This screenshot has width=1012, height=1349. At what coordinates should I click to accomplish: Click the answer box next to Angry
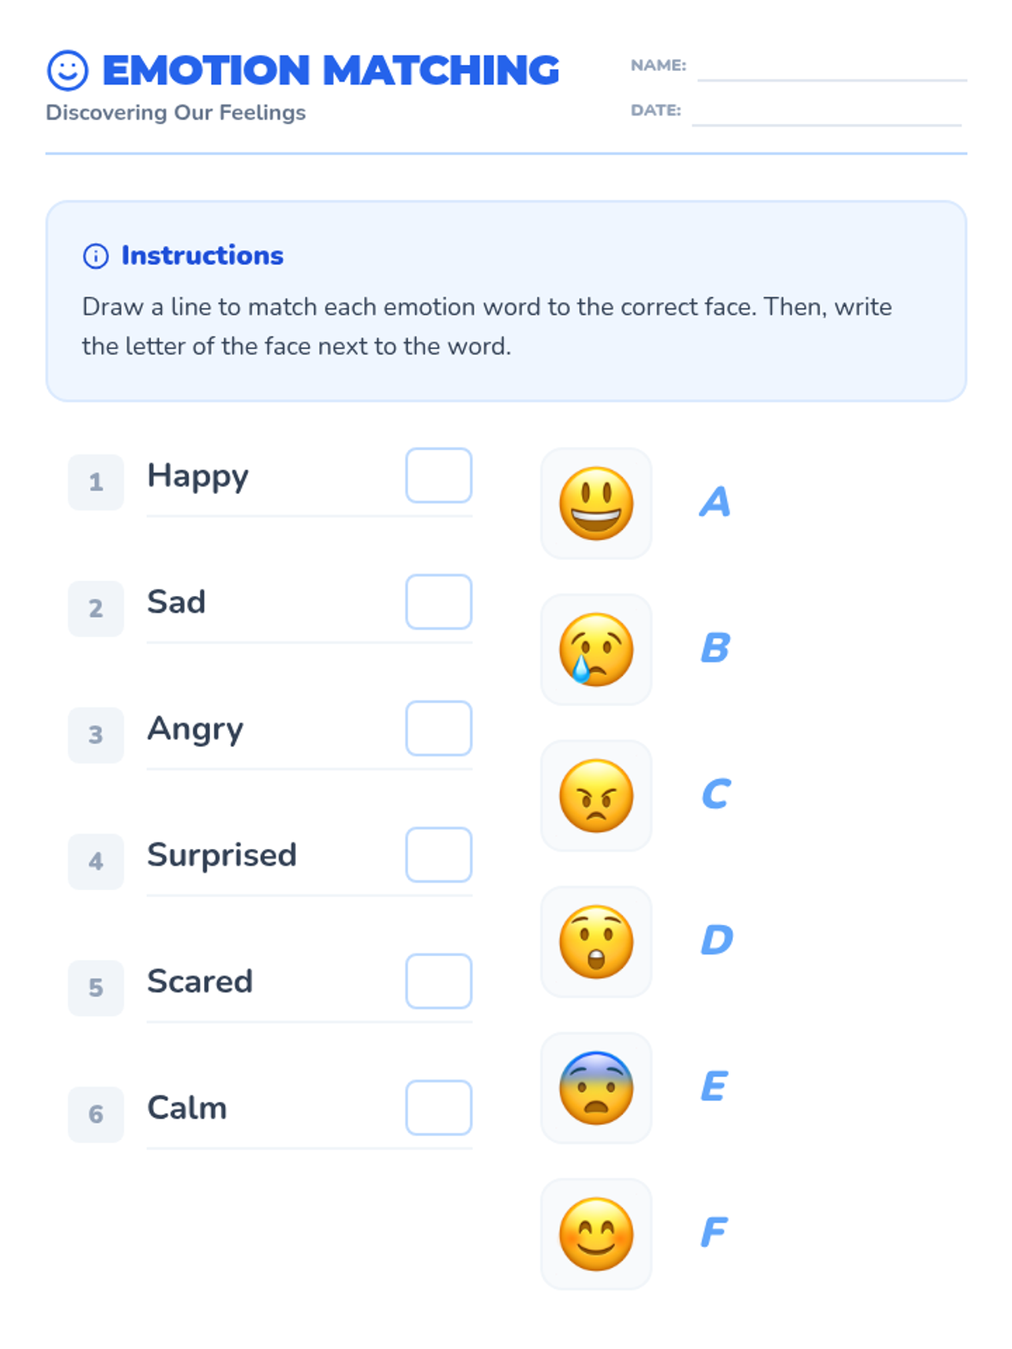(439, 728)
